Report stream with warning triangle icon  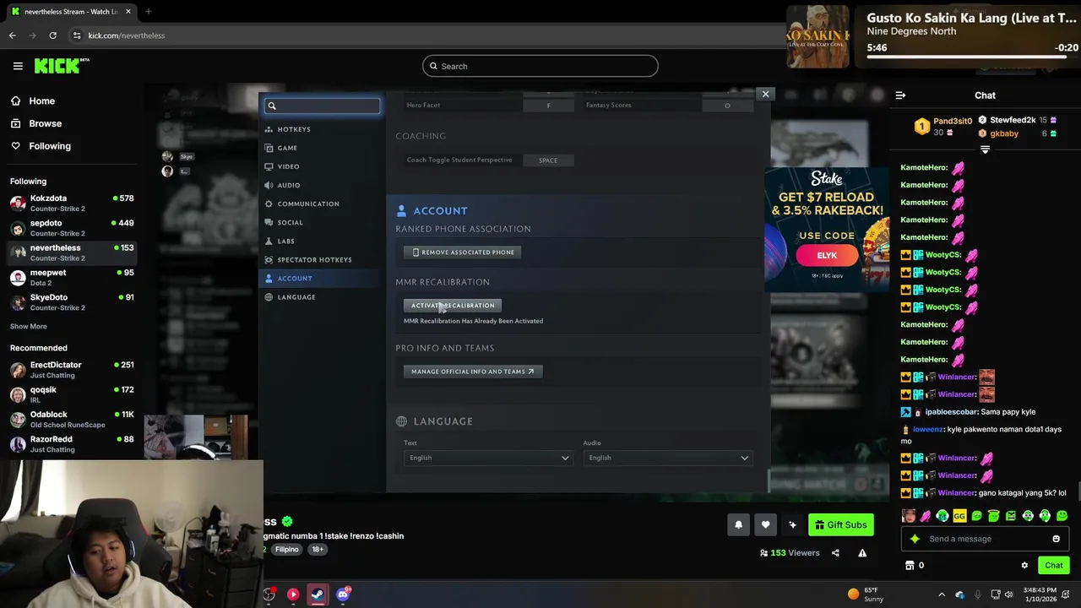point(862,553)
